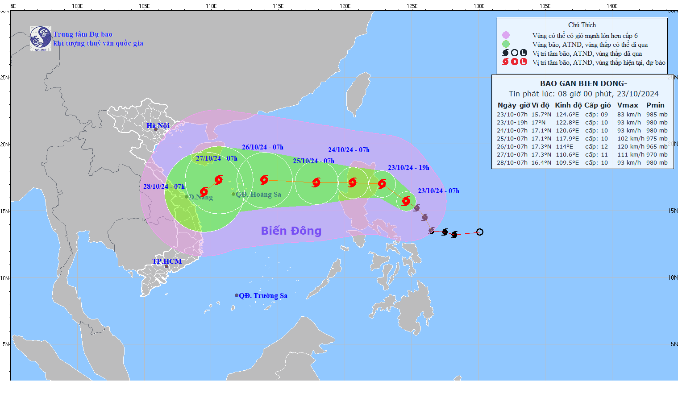Click the red L low-pressure legend icon
Screen dimensions: 678x410
[524, 62]
